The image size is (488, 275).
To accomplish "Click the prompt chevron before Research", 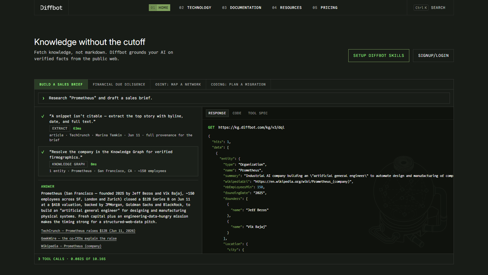I will tap(43, 98).
